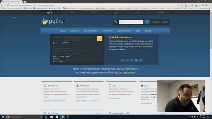Open the Sign In dropdown
This screenshot has width=212, height=119.
165,22
